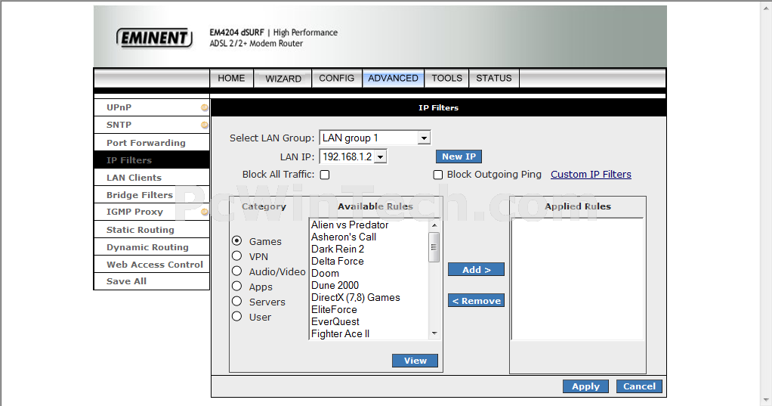
Task: Tick the Block All Traffic checkbox
Action: click(325, 175)
